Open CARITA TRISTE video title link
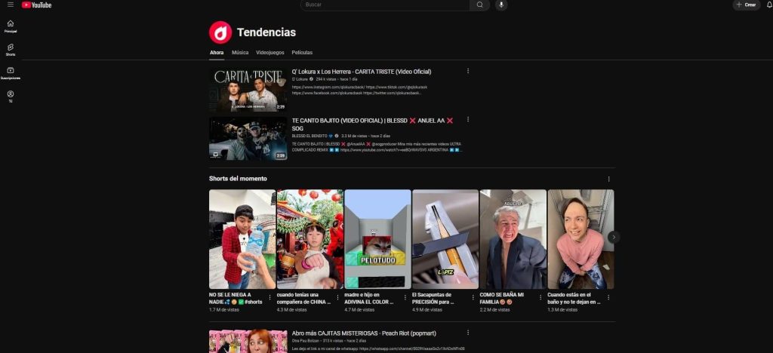The height and width of the screenshot is (353, 773). pyautogui.click(x=362, y=72)
